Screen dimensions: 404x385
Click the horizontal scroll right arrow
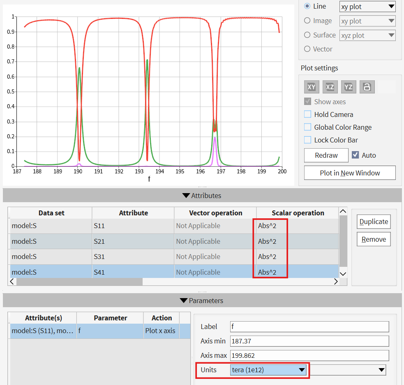tap(336, 282)
